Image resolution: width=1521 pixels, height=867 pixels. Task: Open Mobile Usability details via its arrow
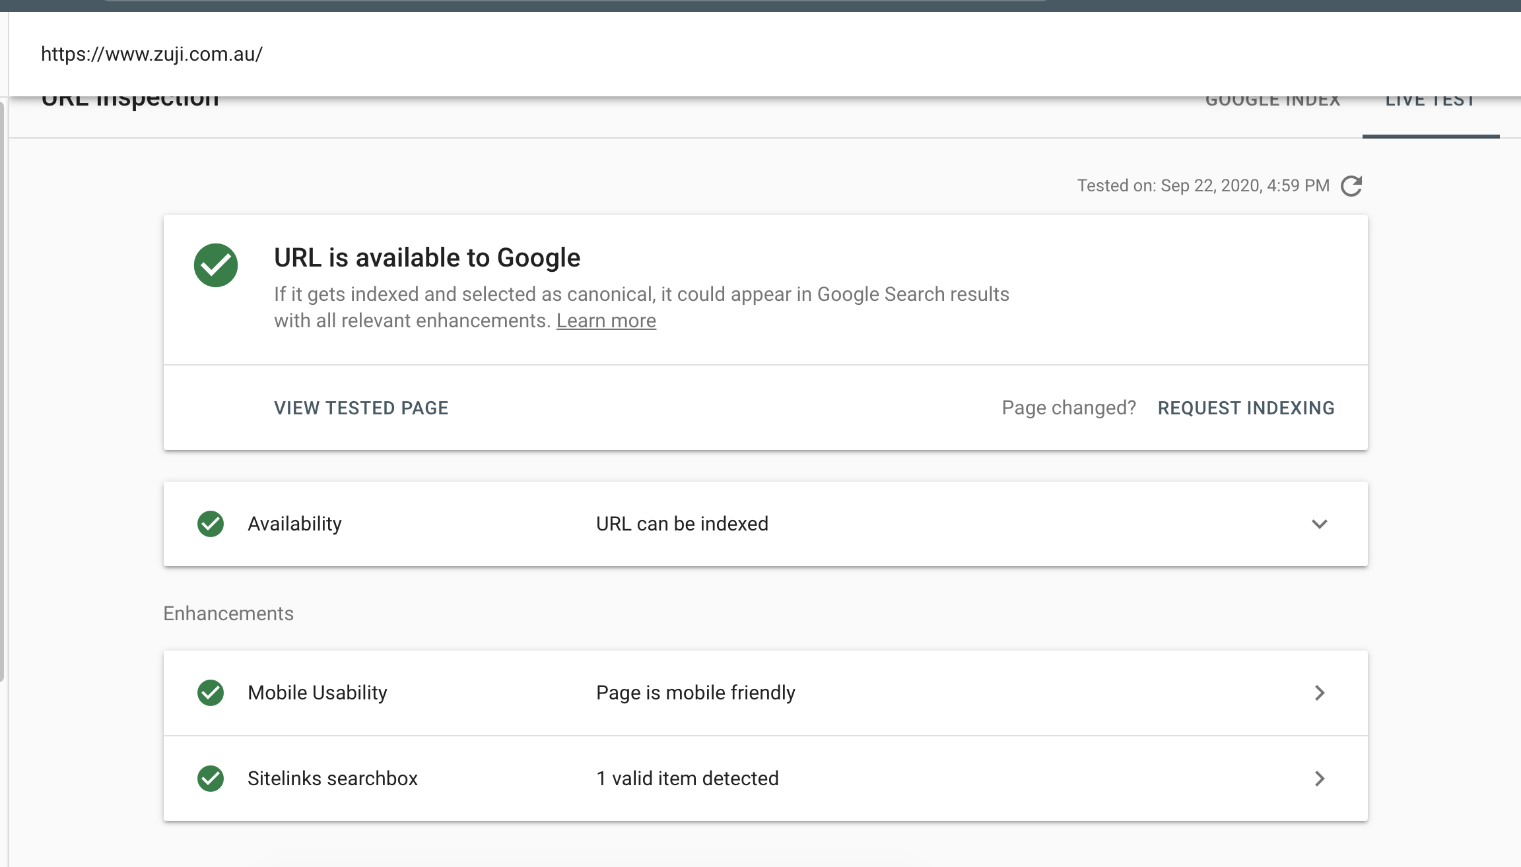coord(1319,693)
